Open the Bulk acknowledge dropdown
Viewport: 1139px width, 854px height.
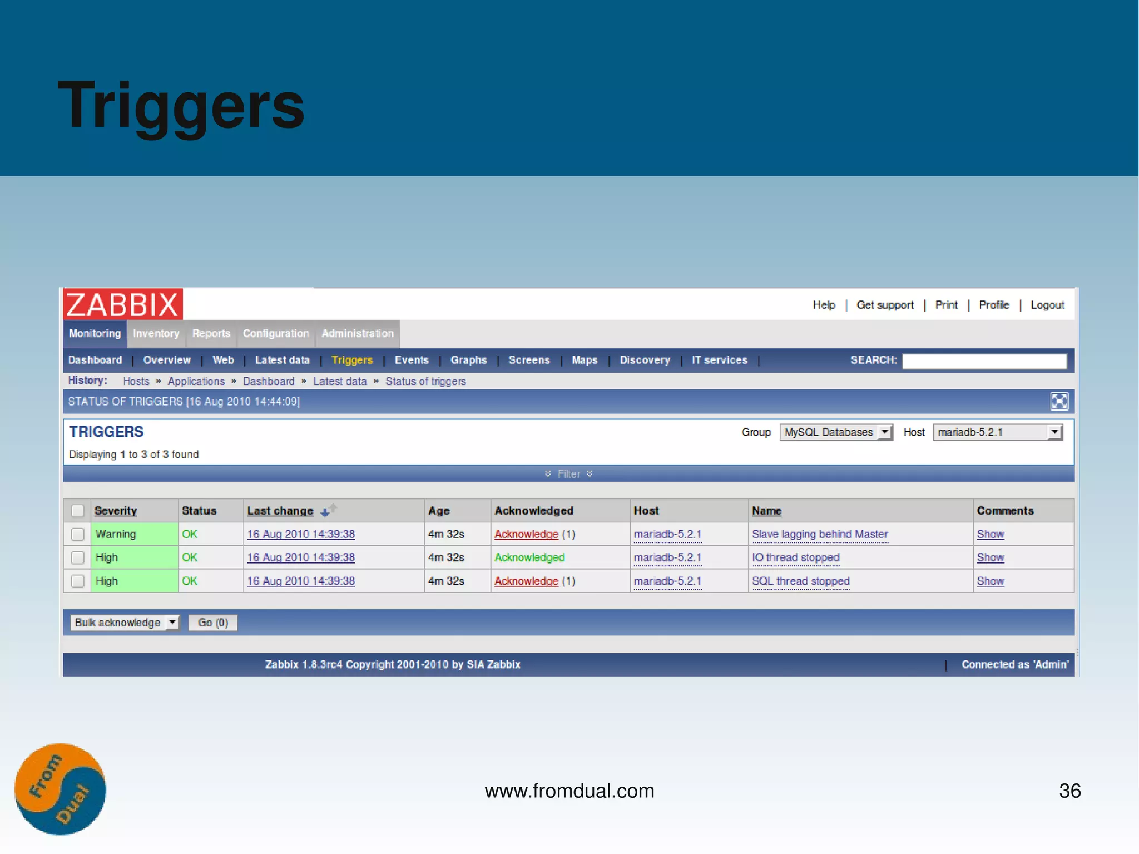pyautogui.click(x=125, y=623)
